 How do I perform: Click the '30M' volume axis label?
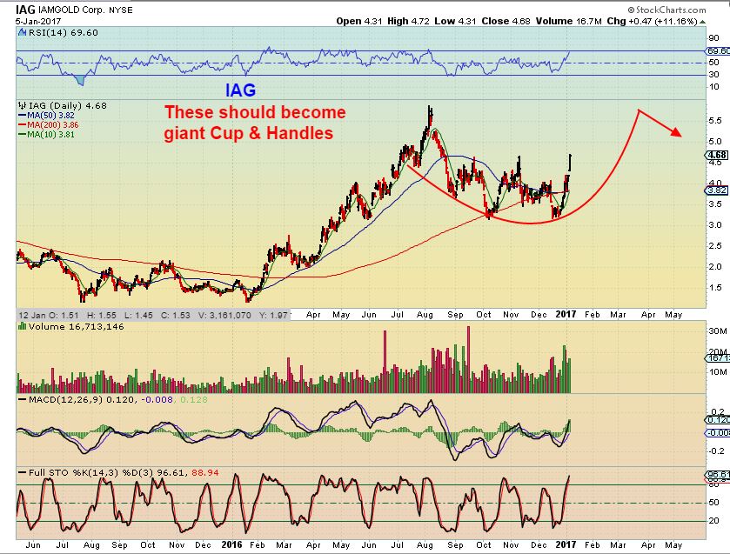point(718,331)
